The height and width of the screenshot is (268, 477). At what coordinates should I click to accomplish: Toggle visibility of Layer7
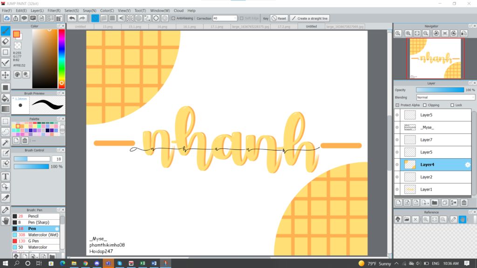click(397, 140)
